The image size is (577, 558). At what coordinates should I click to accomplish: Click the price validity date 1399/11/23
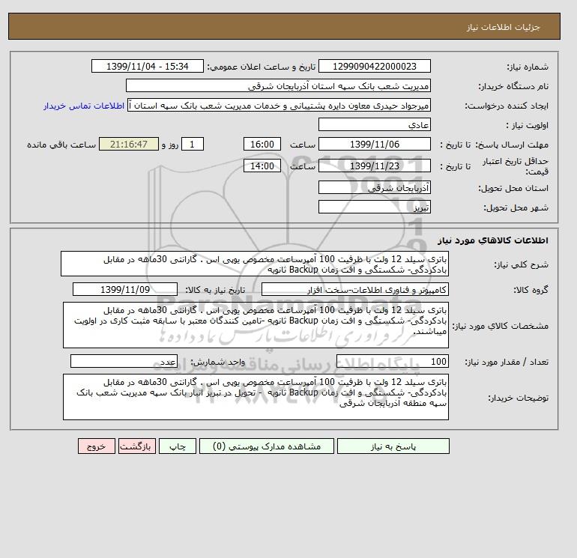coord(374,166)
